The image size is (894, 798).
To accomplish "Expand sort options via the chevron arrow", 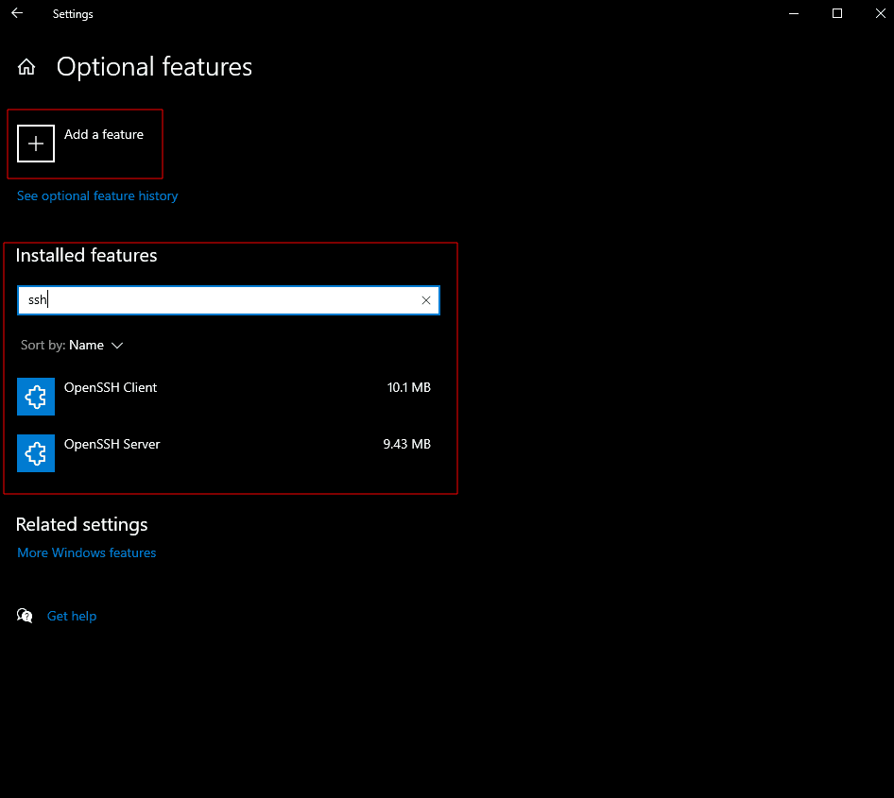I will pos(117,346).
